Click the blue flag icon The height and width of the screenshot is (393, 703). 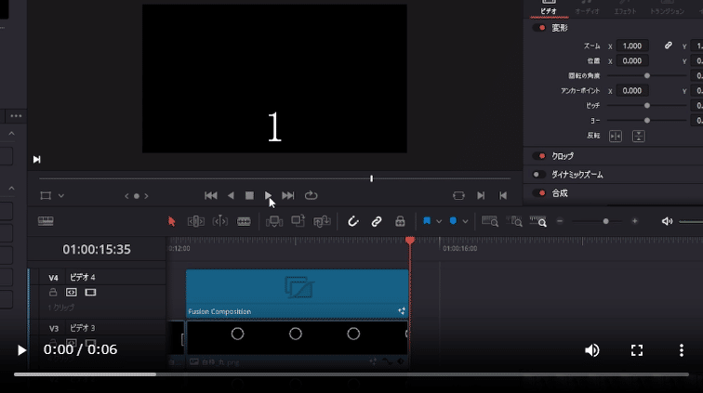click(427, 221)
